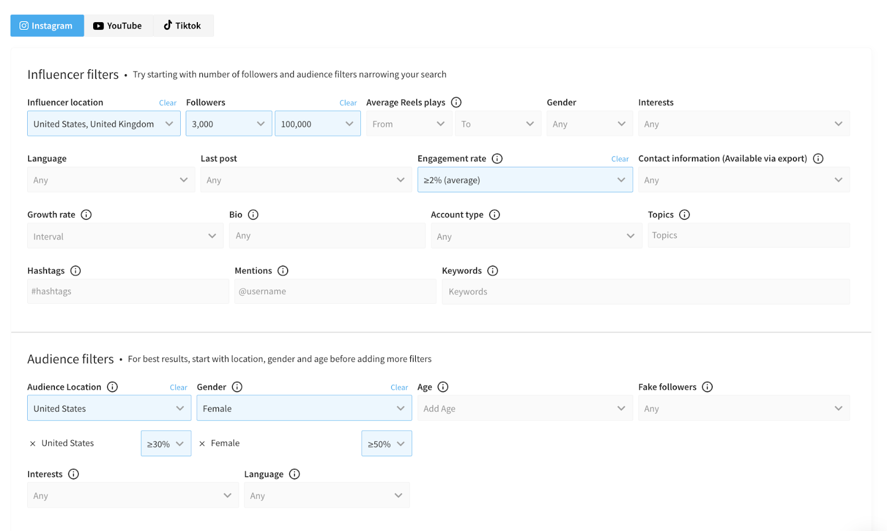Remove the United States audience location tag
The height and width of the screenshot is (531, 887).
click(x=33, y=443)
